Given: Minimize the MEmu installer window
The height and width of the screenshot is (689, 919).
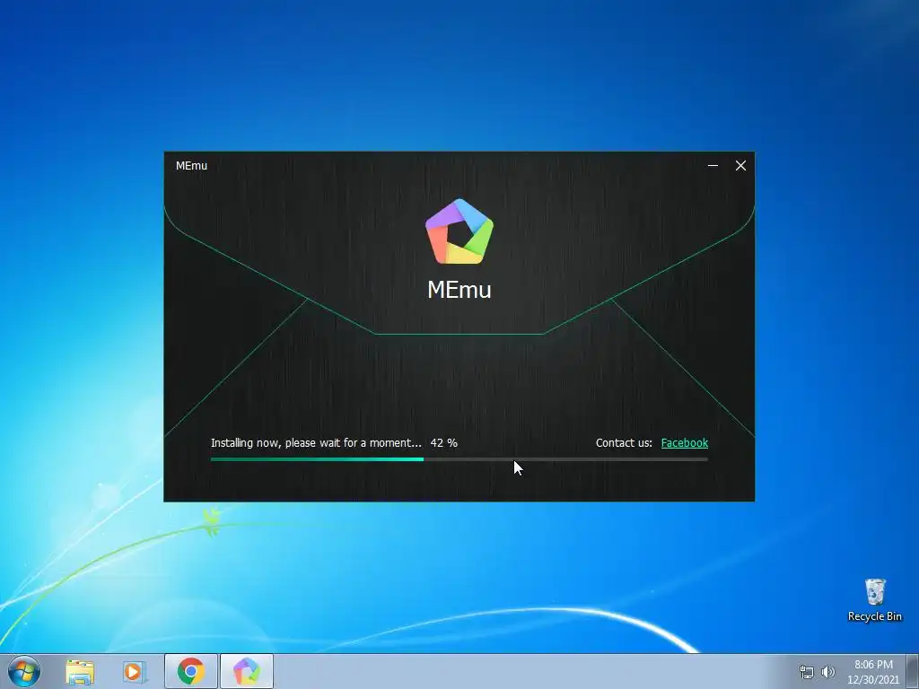Looking at the screenshot, I should (713, 166).
